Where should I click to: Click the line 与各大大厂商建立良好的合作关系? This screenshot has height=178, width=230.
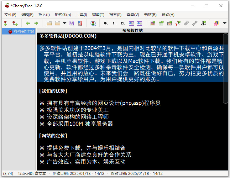tap(86, 155)
